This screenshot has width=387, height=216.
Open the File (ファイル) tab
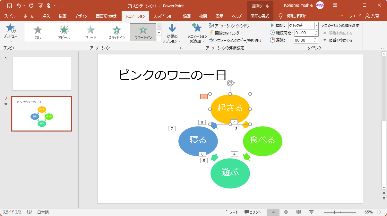10,16
